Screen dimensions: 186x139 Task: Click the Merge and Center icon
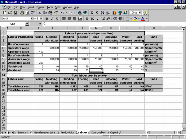click(80, 19)
